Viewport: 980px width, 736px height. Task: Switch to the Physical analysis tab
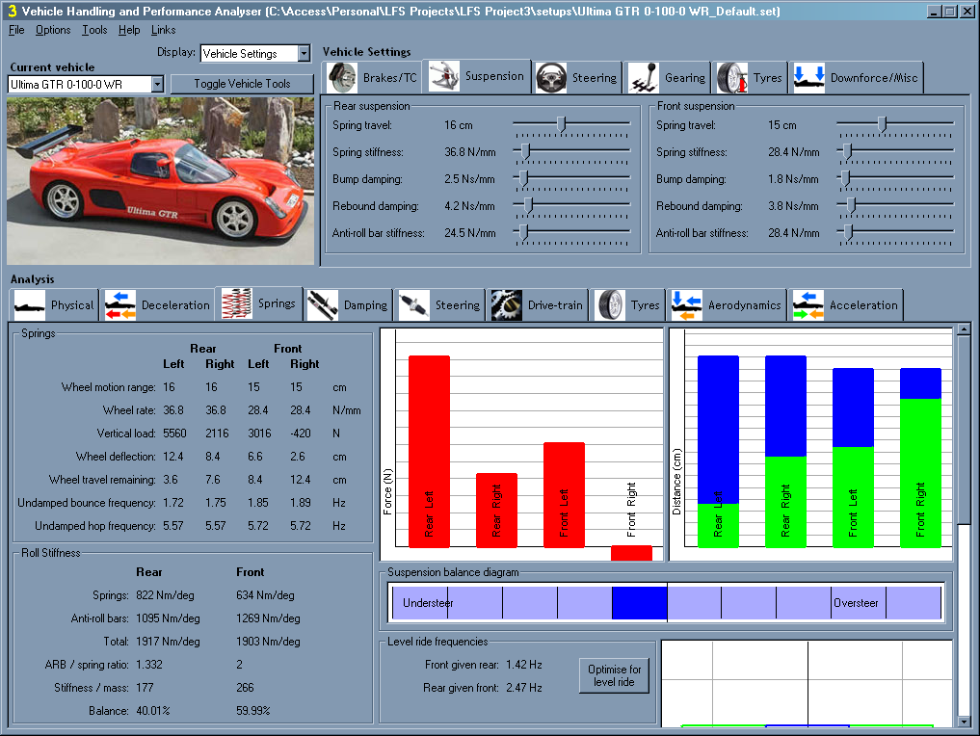tap(54, 304)
